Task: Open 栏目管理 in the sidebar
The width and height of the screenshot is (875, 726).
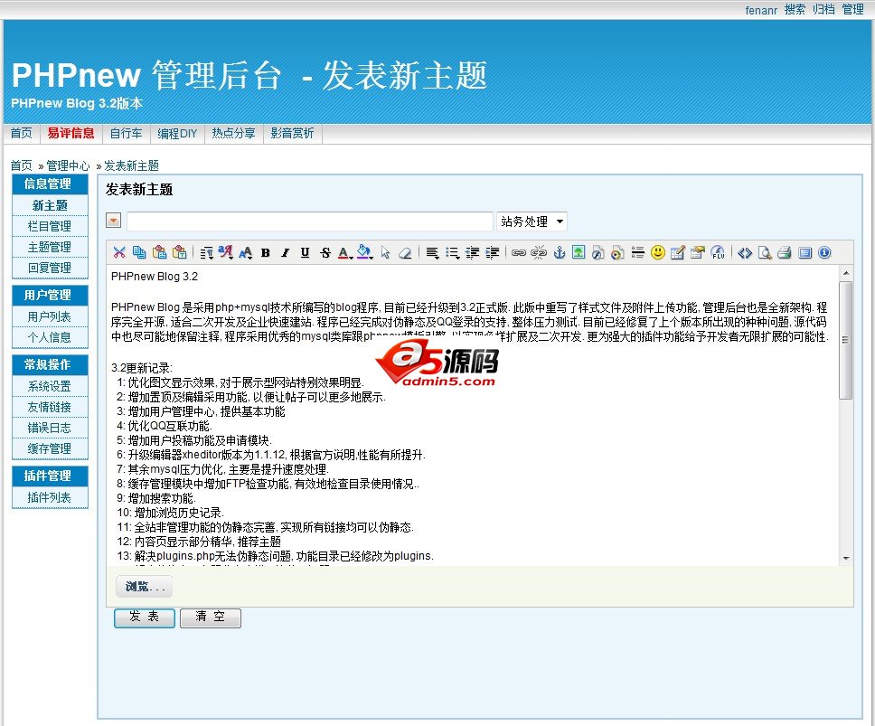Action: pos(50,226)
